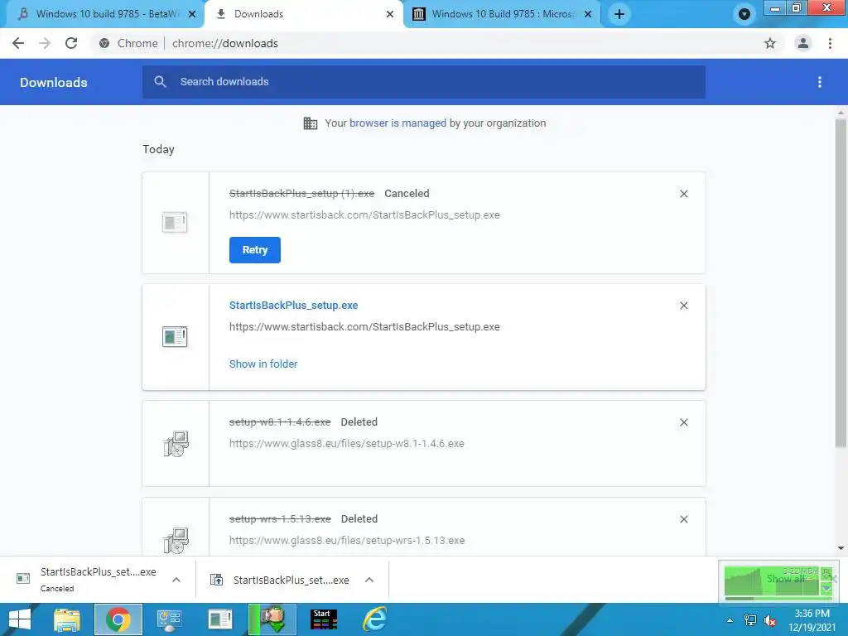Click the glass8.eu setup-w8.1-1.4.6.exe URL
Viewport: 848px width, 636px height.
(x=347, y=444)
